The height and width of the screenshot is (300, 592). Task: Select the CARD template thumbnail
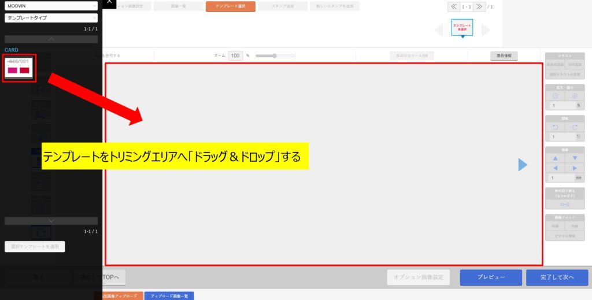tap(20, 69)
